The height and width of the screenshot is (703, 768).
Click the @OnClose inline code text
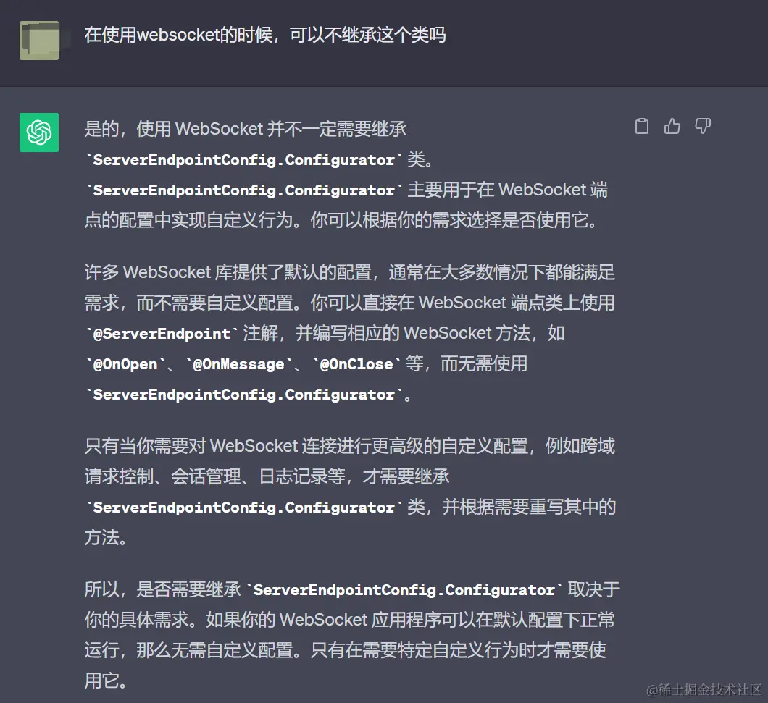click(x=356, y=364)
